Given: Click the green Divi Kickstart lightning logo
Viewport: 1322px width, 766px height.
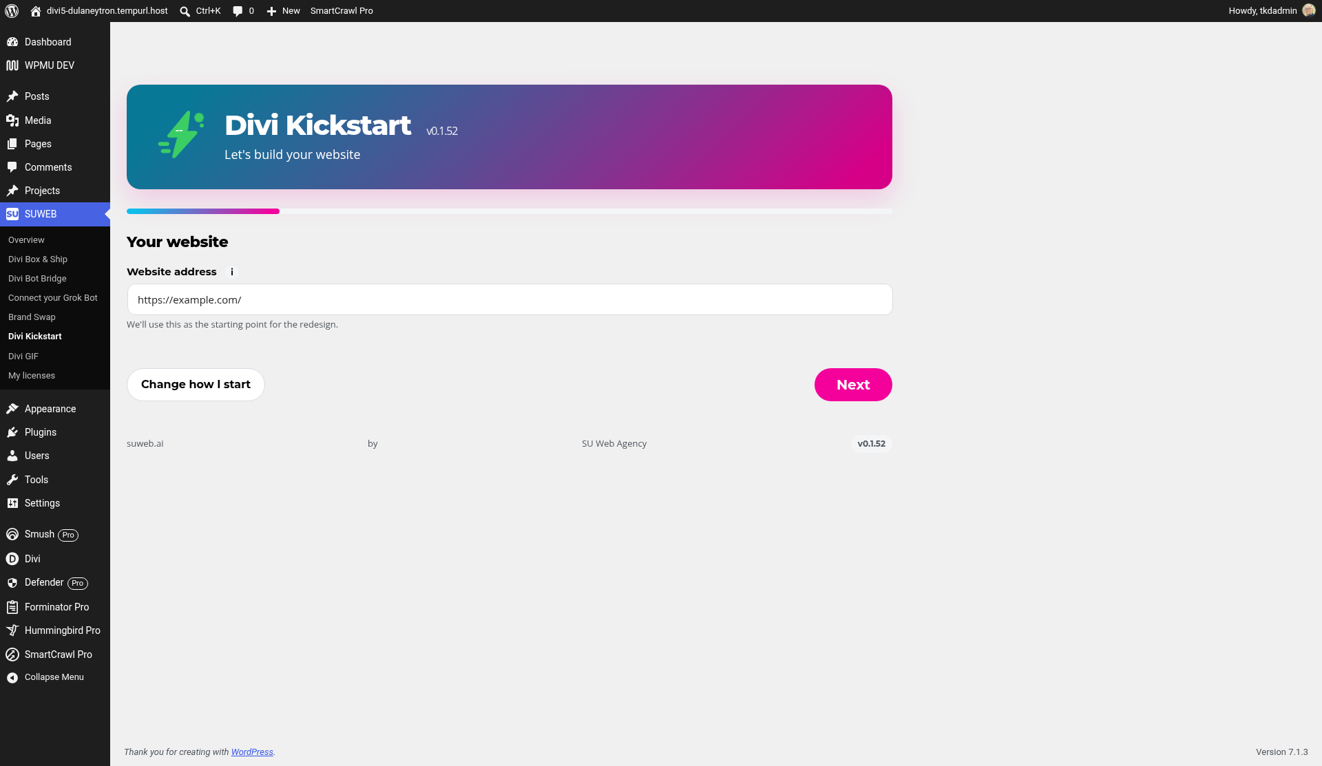Looking at the screenshot, I should [x=181, y=135].
